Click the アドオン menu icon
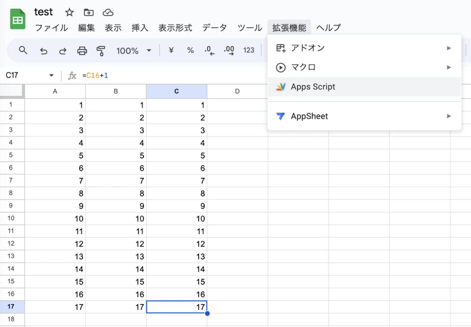 tap(281, 48)
